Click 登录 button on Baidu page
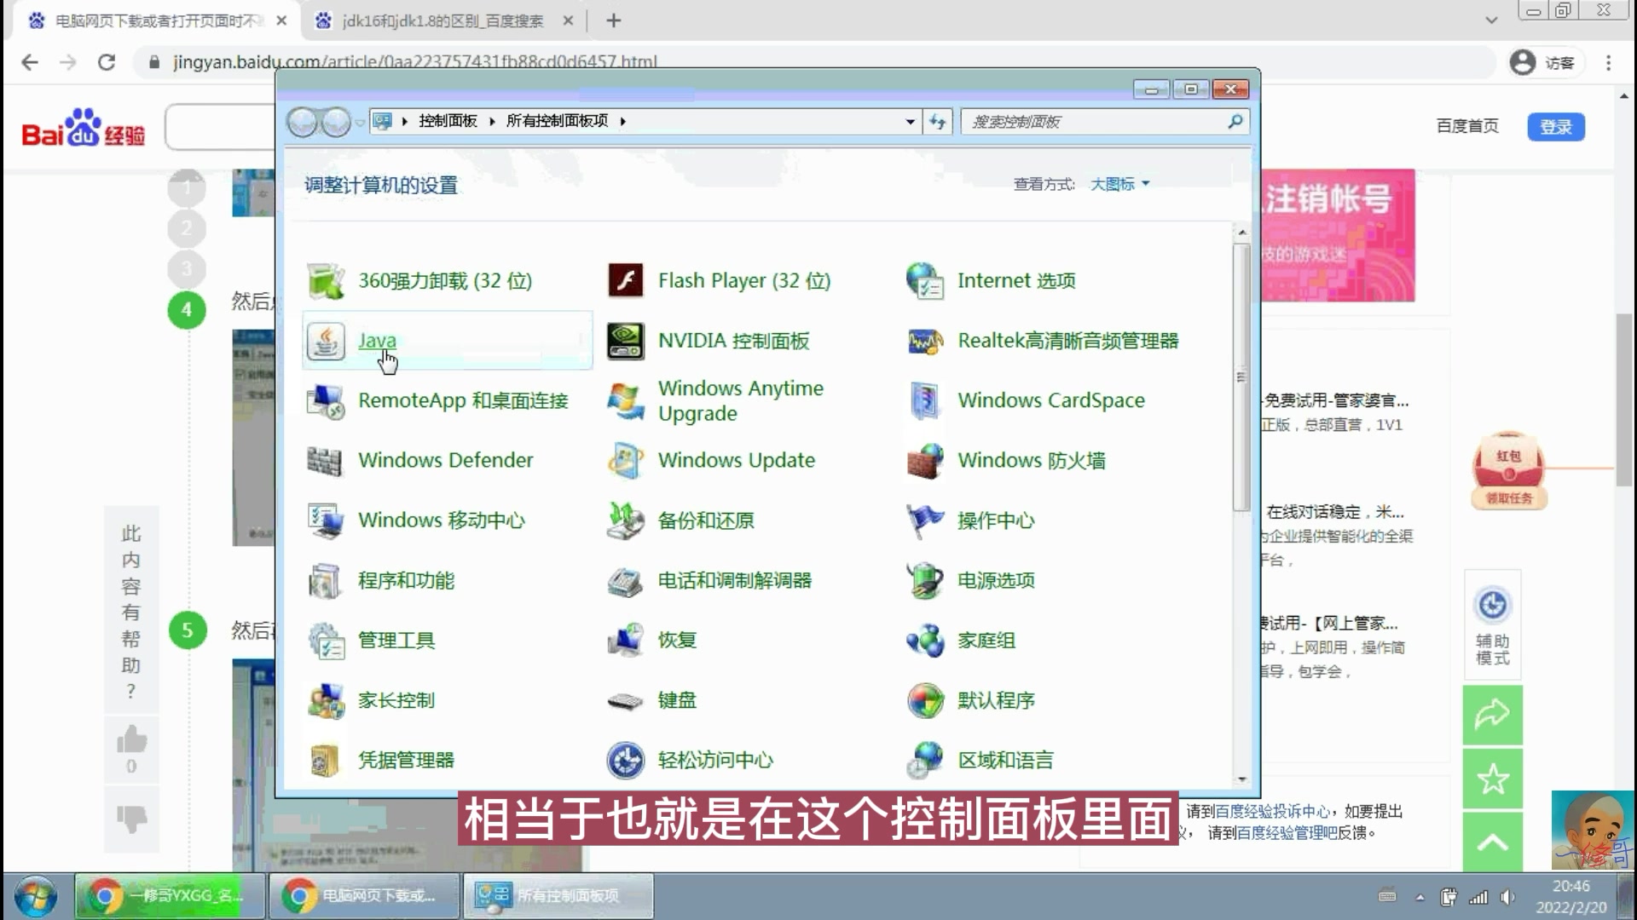This screenshot has height=920, width=1637. pos(1556,127)
